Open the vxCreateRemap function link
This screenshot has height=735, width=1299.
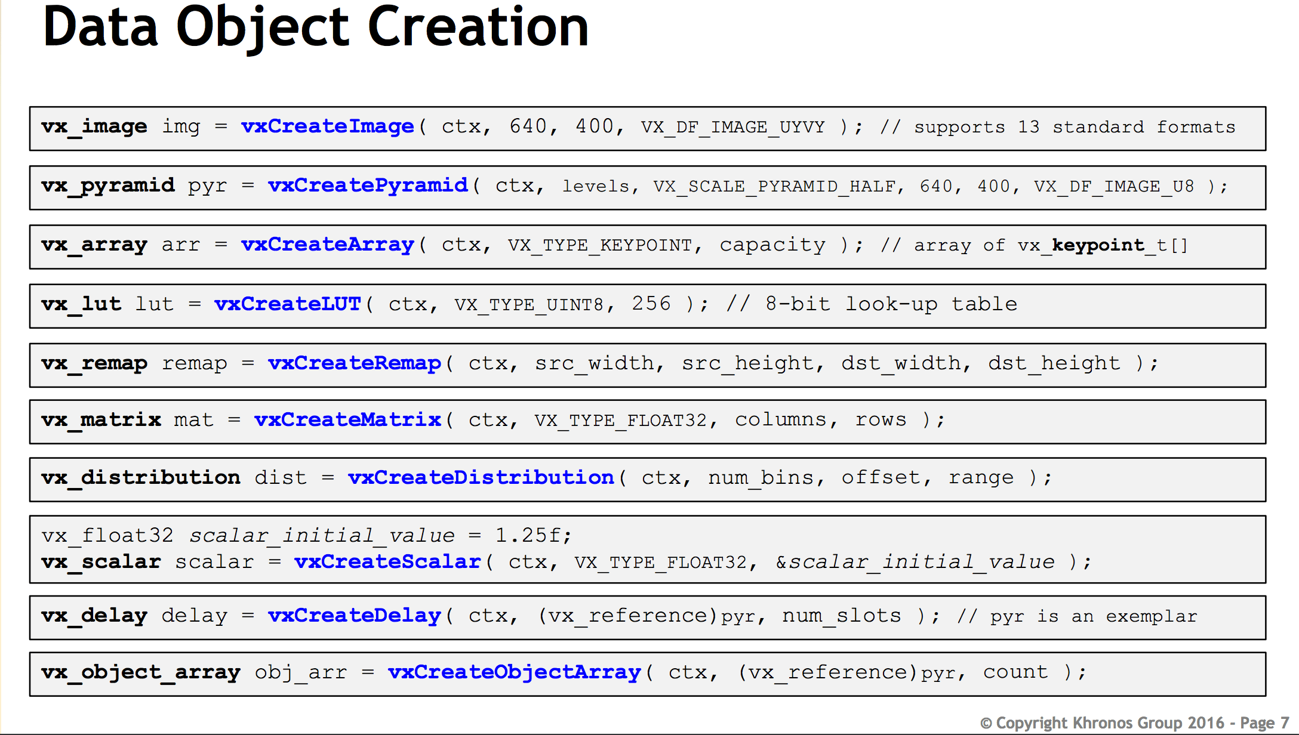354,363
